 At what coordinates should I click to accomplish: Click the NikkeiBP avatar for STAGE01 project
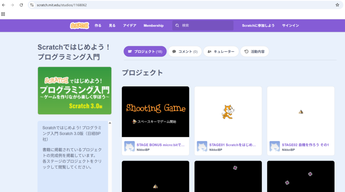[x=202, y=146]
